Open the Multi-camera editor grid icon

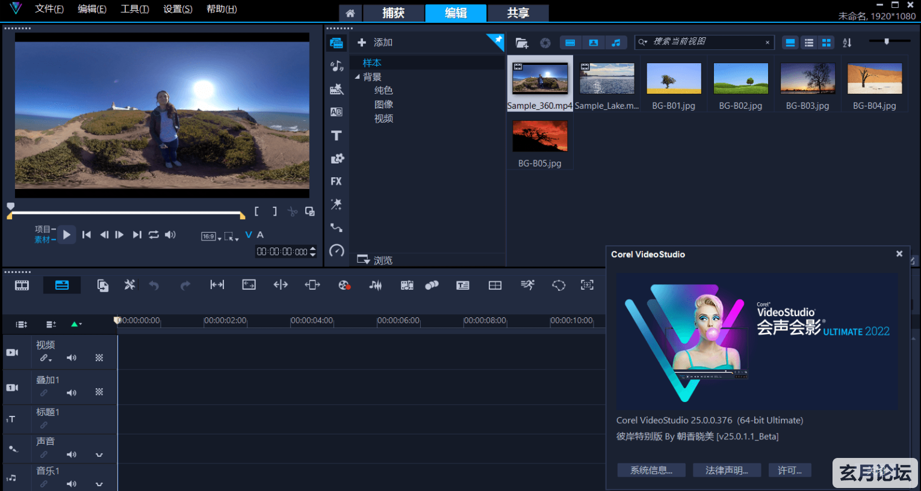[x=495, y=285]
